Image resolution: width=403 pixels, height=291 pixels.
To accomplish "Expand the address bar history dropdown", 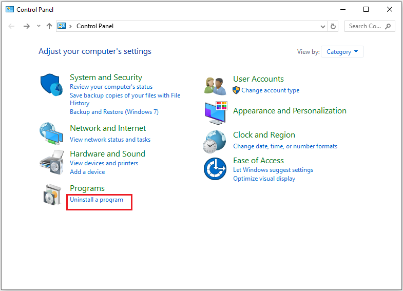I will 323,26.
